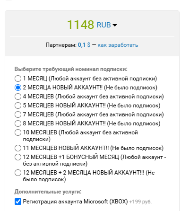Viewport: 181px width, 211px height.
Task: Select the 1 МЕСЯЦ subscription option
Action: 18,79
